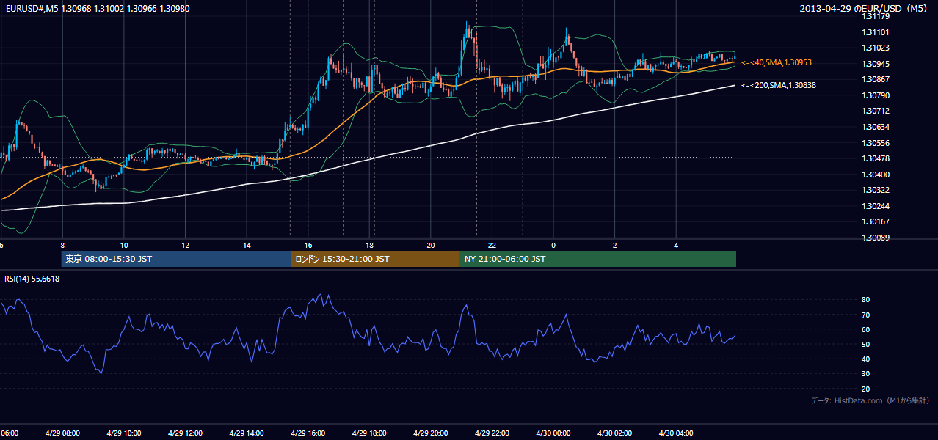Click hour label 18 on price chart axis

(370, 245)
